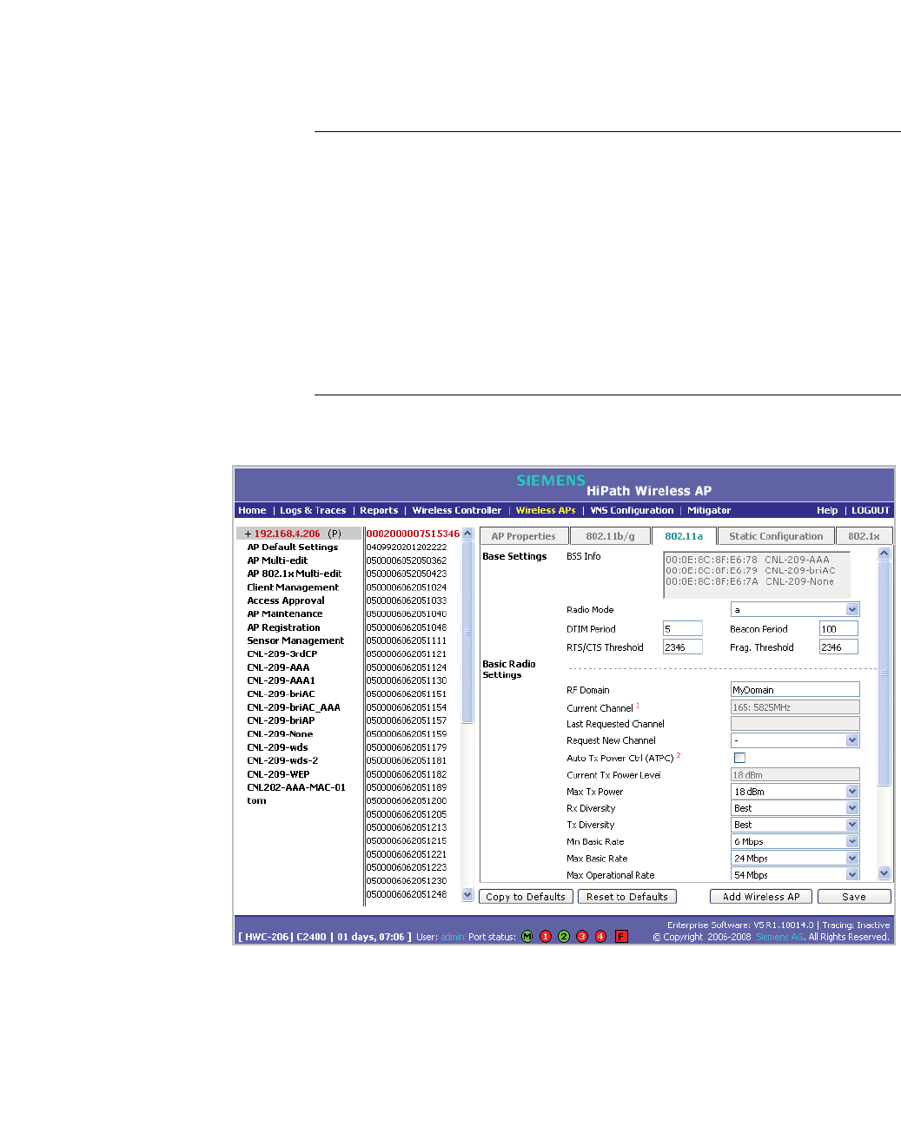Screen dimensions: 901x1141
Task: Open AP Multi-edit
Action: [x=277, y=561]
